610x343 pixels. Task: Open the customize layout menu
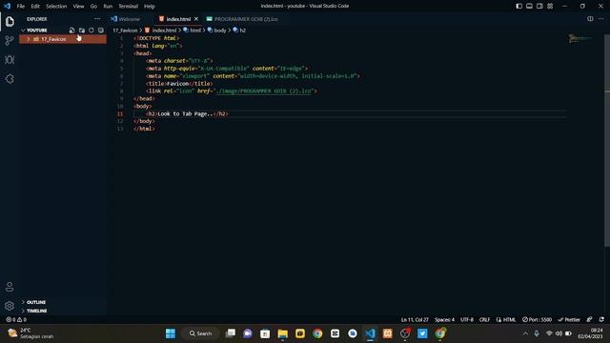[550, 6]
